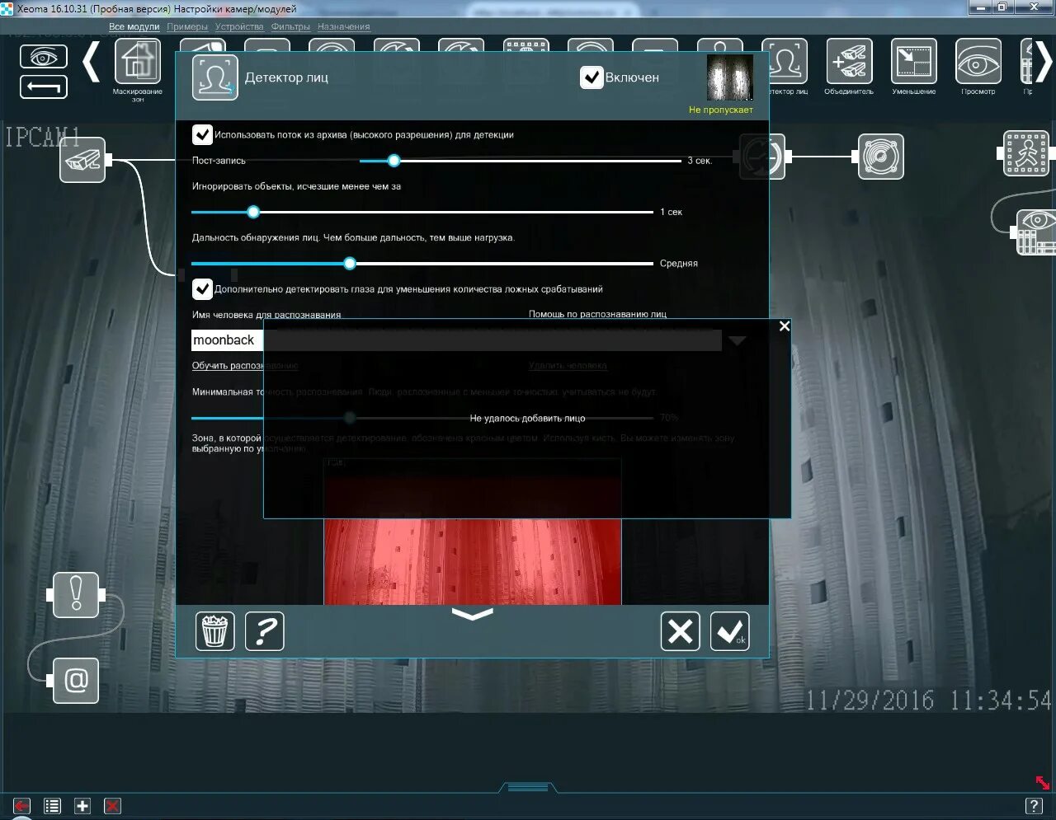
Task: Cancel settings with the X button
Action: click(x=681, y=631)
